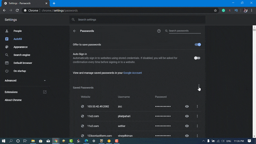Open About Chrome

13,100
